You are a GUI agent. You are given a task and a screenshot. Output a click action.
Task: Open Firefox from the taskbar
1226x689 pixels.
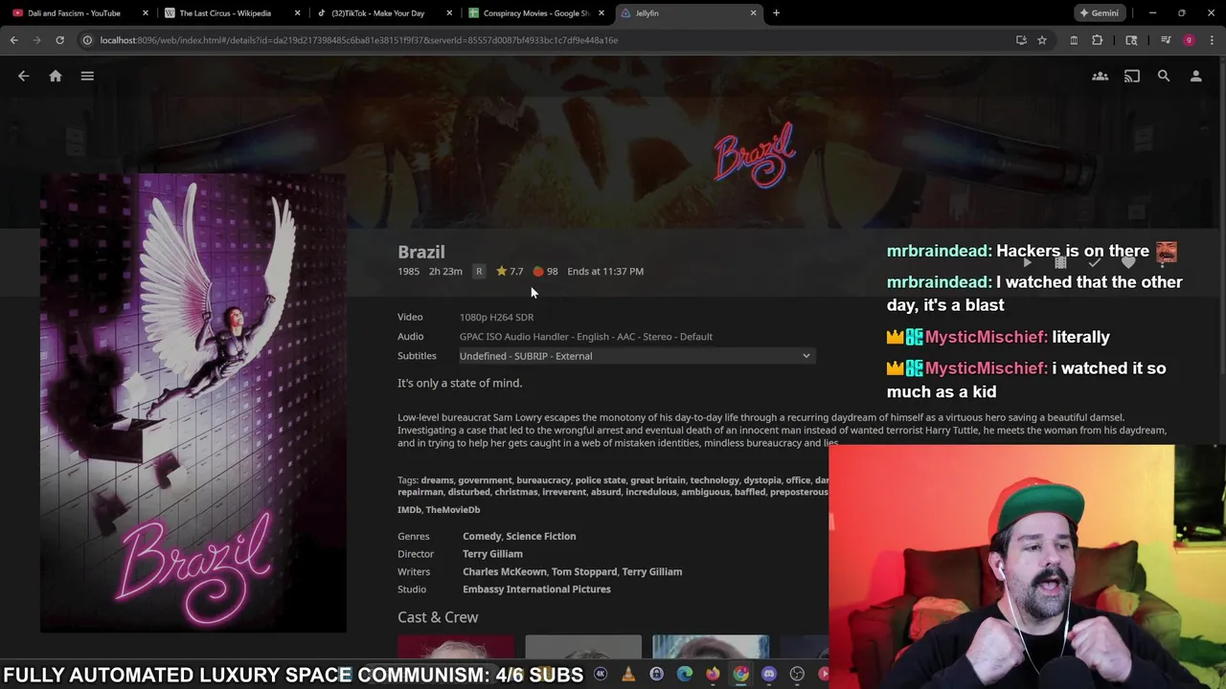[x=713, y=675]
